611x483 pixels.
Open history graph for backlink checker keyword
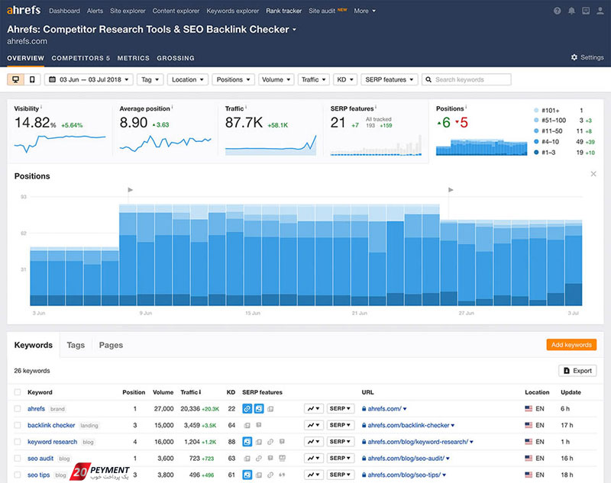313,425
